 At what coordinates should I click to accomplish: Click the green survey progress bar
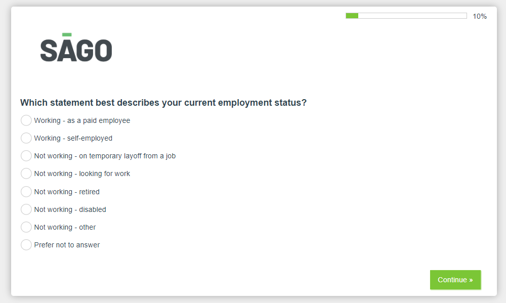(406, 16)
